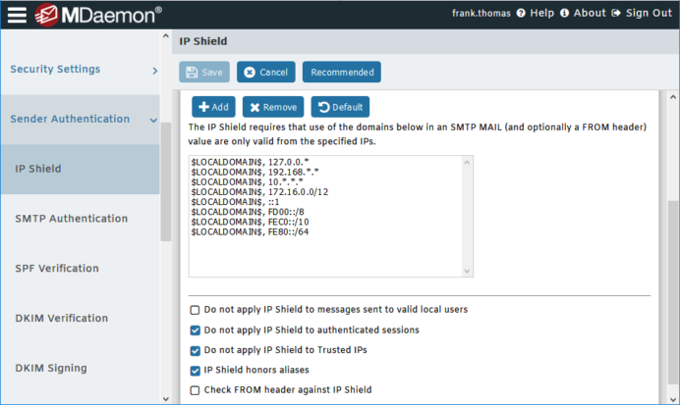This screenshot has width=680, height=405.
Task: Click the IP list box scroll down arrow
Action: (x=467, y=272)
